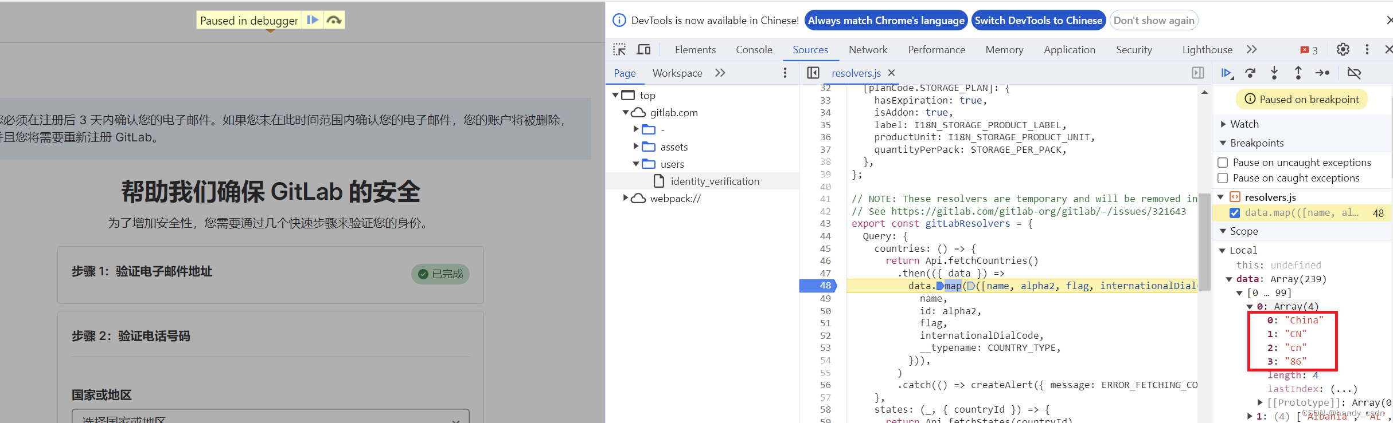This screenshot has height=423, width=1393.
Task: Click the "China" value in scope
Action: click(x=1304, y=321)
